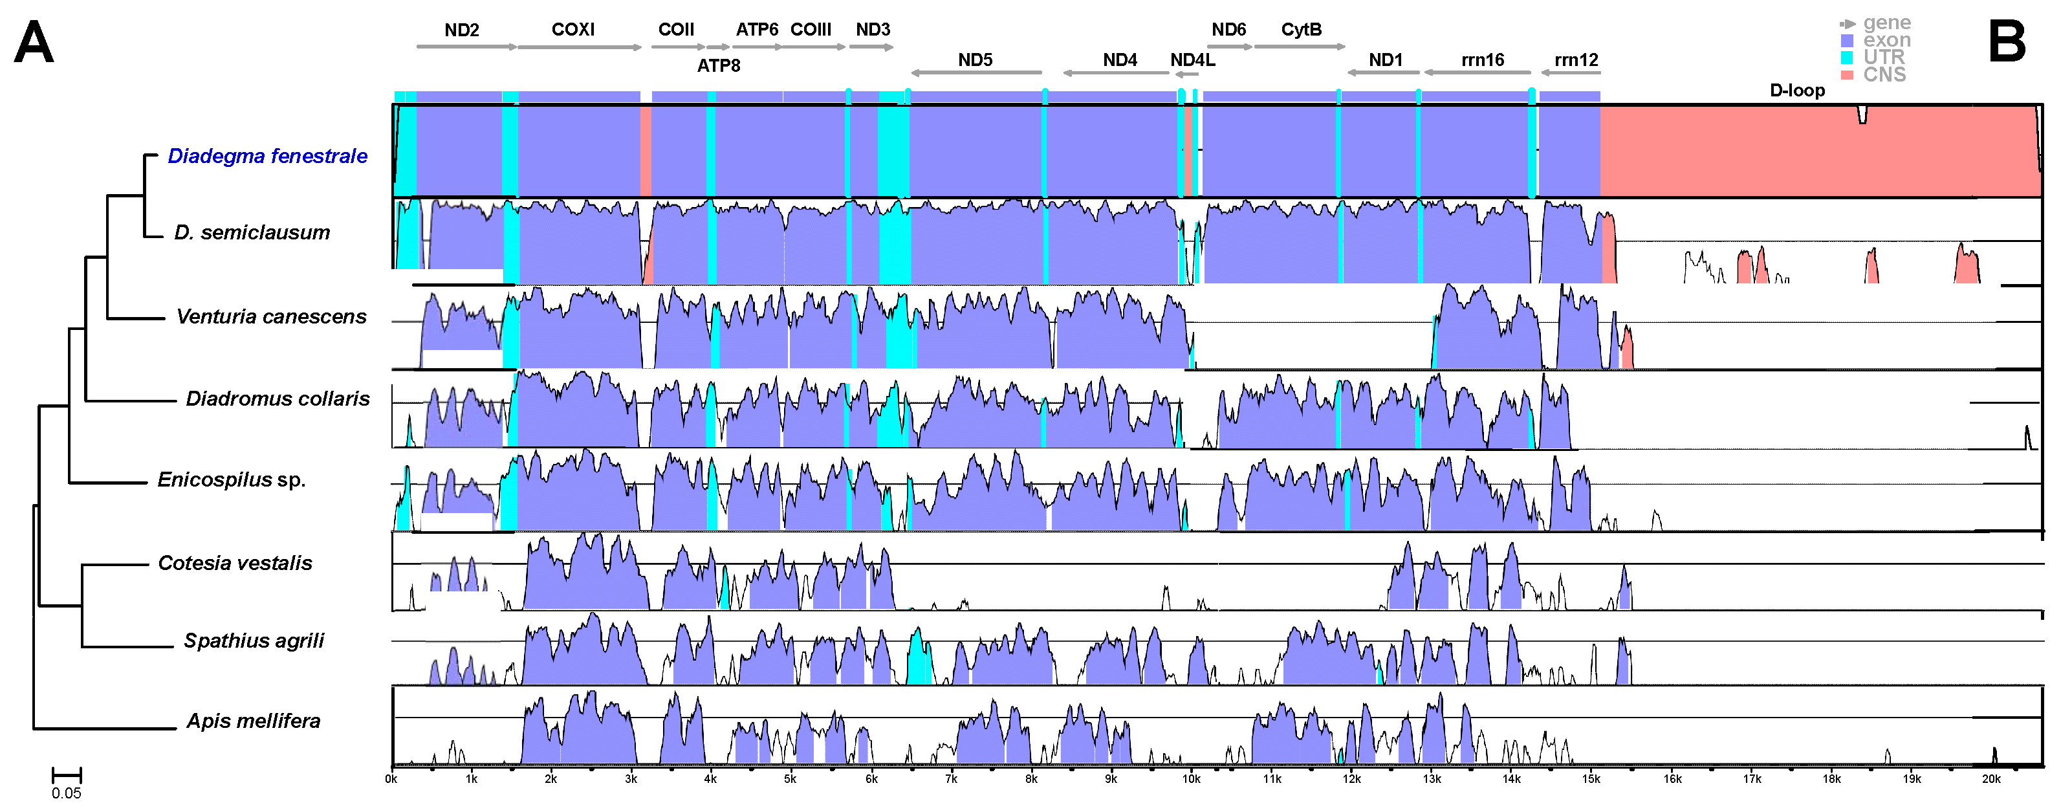Click the UTR cyan legend swatch

point(1848,58)
